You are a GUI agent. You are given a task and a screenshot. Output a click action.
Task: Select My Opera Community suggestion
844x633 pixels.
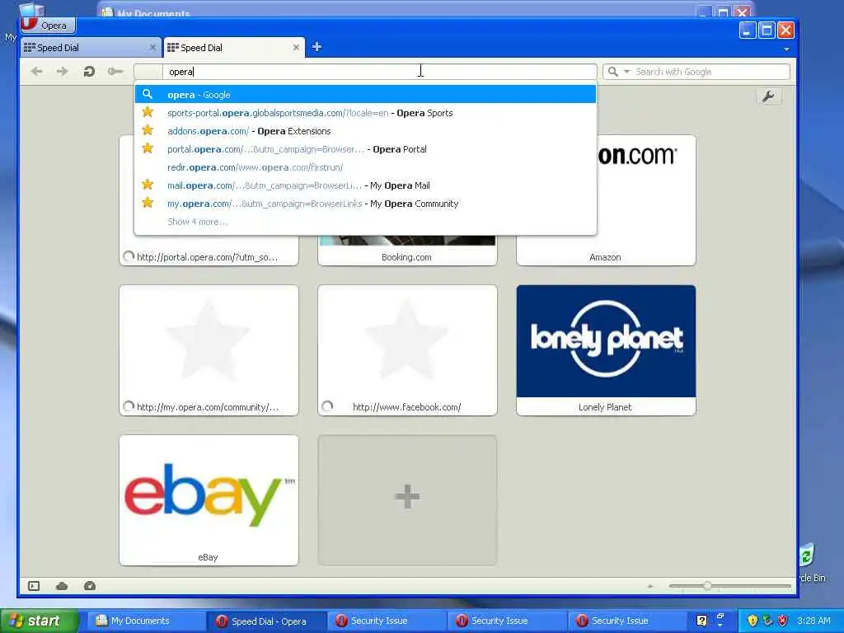click(365, 204)
